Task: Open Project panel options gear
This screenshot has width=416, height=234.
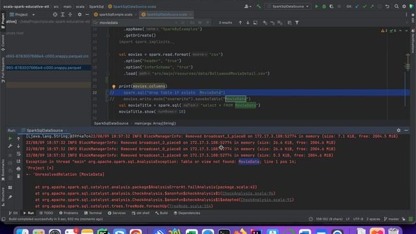Action: [79, 14]
